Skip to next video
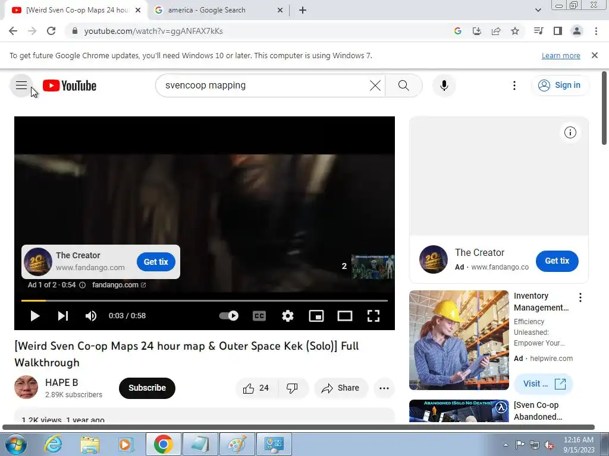Image resolution: width=609 pixels, height=456 pixels. 63,316
